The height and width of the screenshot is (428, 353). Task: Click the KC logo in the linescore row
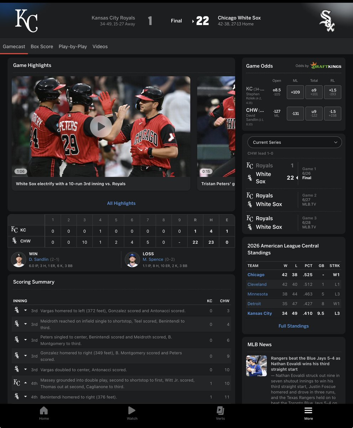[x=14, y=230]
